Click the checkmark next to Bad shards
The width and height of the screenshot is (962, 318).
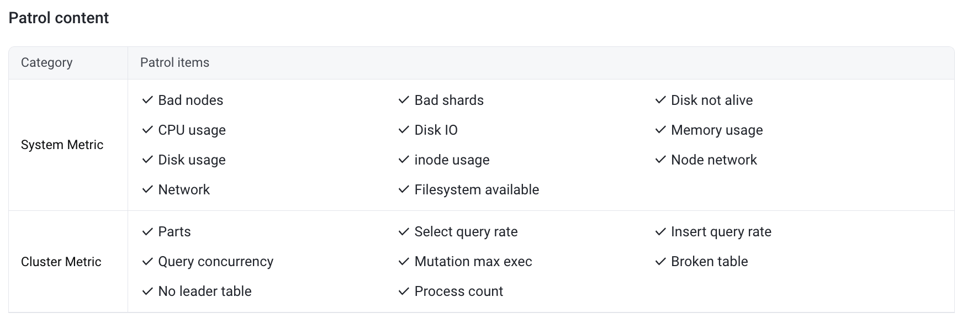[404, 100]
